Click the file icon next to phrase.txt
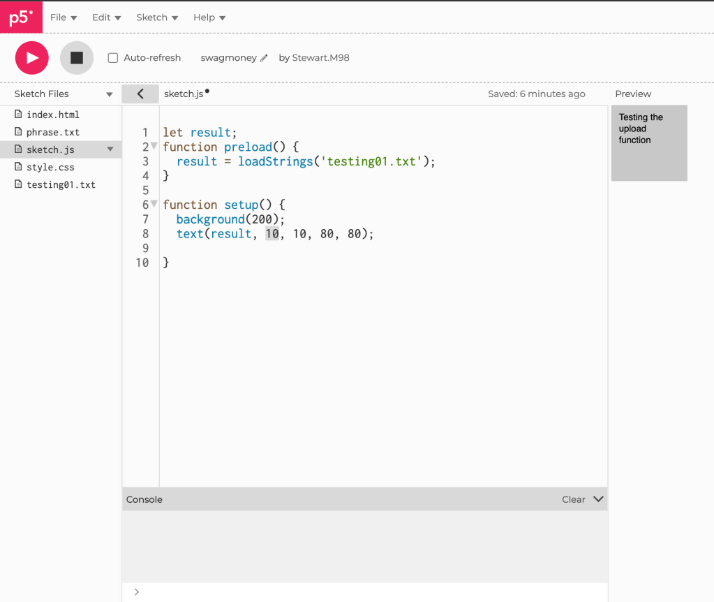Screen dimensions: 714x602 point(19,132)
